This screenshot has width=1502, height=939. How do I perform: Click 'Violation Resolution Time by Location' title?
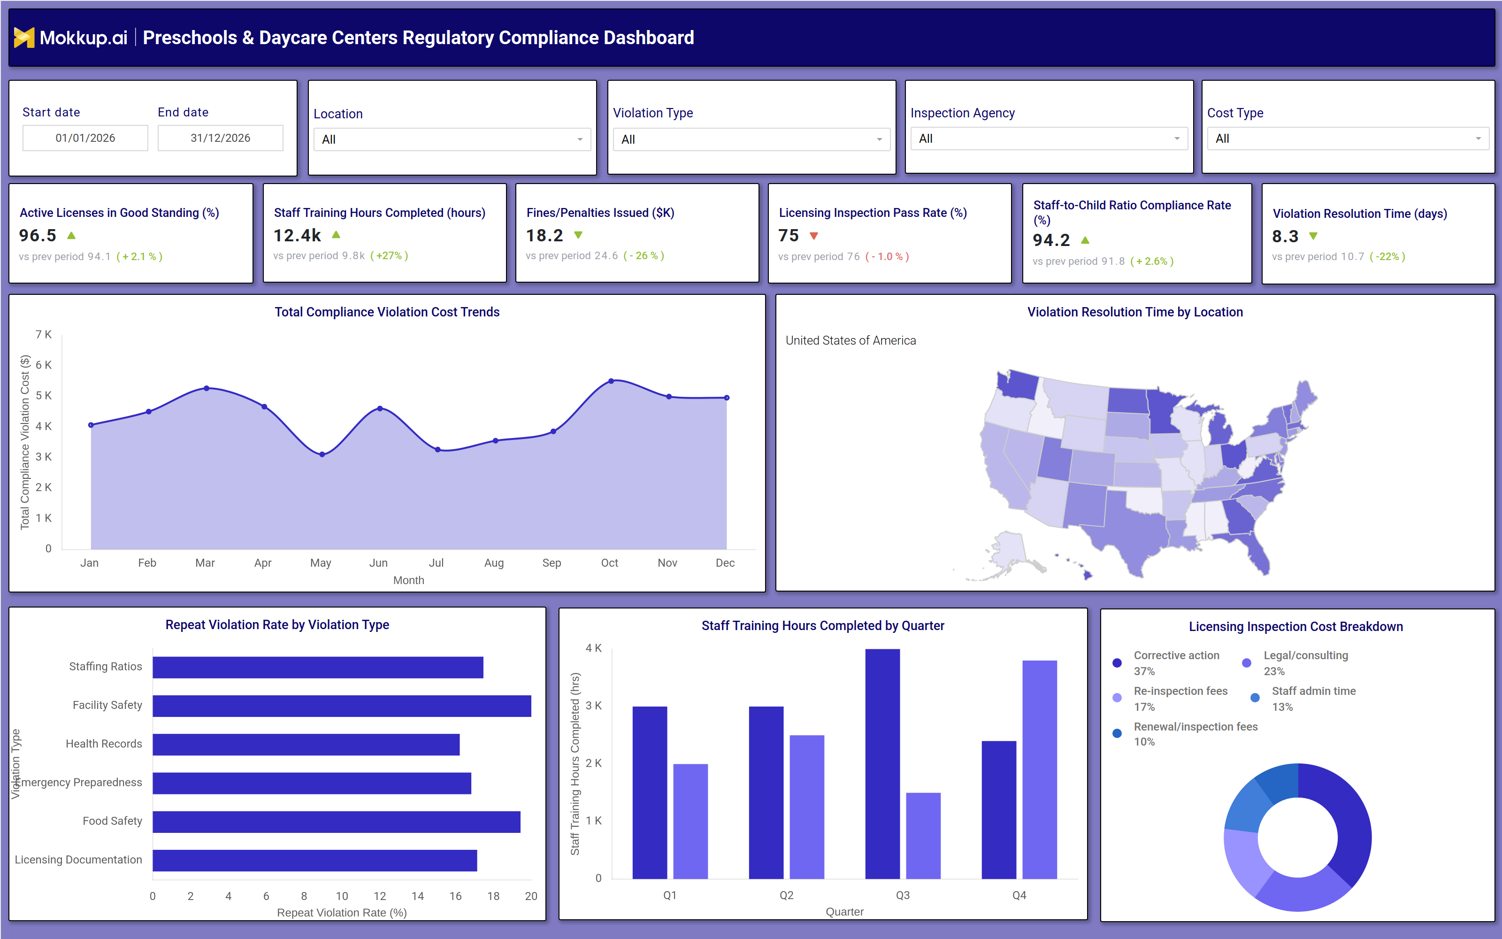click(x=1135, y=312)
